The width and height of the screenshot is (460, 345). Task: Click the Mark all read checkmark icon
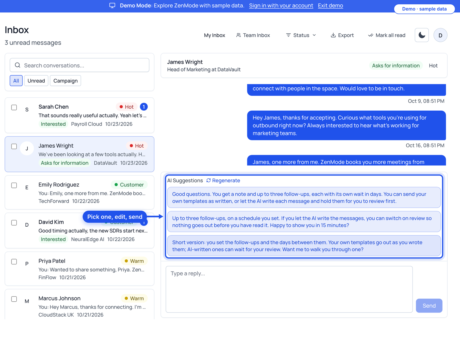(371, 35)
